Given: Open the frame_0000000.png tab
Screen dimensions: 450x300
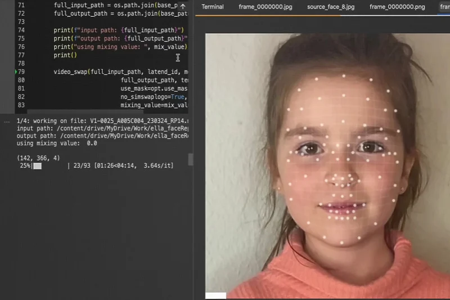Looking at the screenshot, I should (397, 7).
